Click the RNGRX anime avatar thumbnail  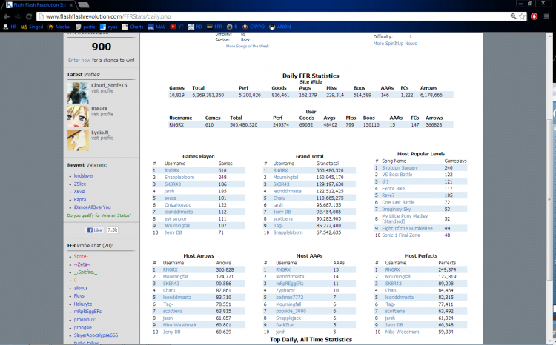[78, 115]
